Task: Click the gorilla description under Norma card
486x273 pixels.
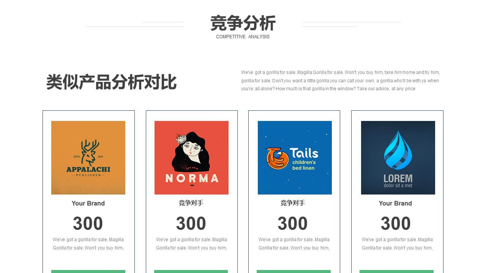Action: (x=191, y=244)
